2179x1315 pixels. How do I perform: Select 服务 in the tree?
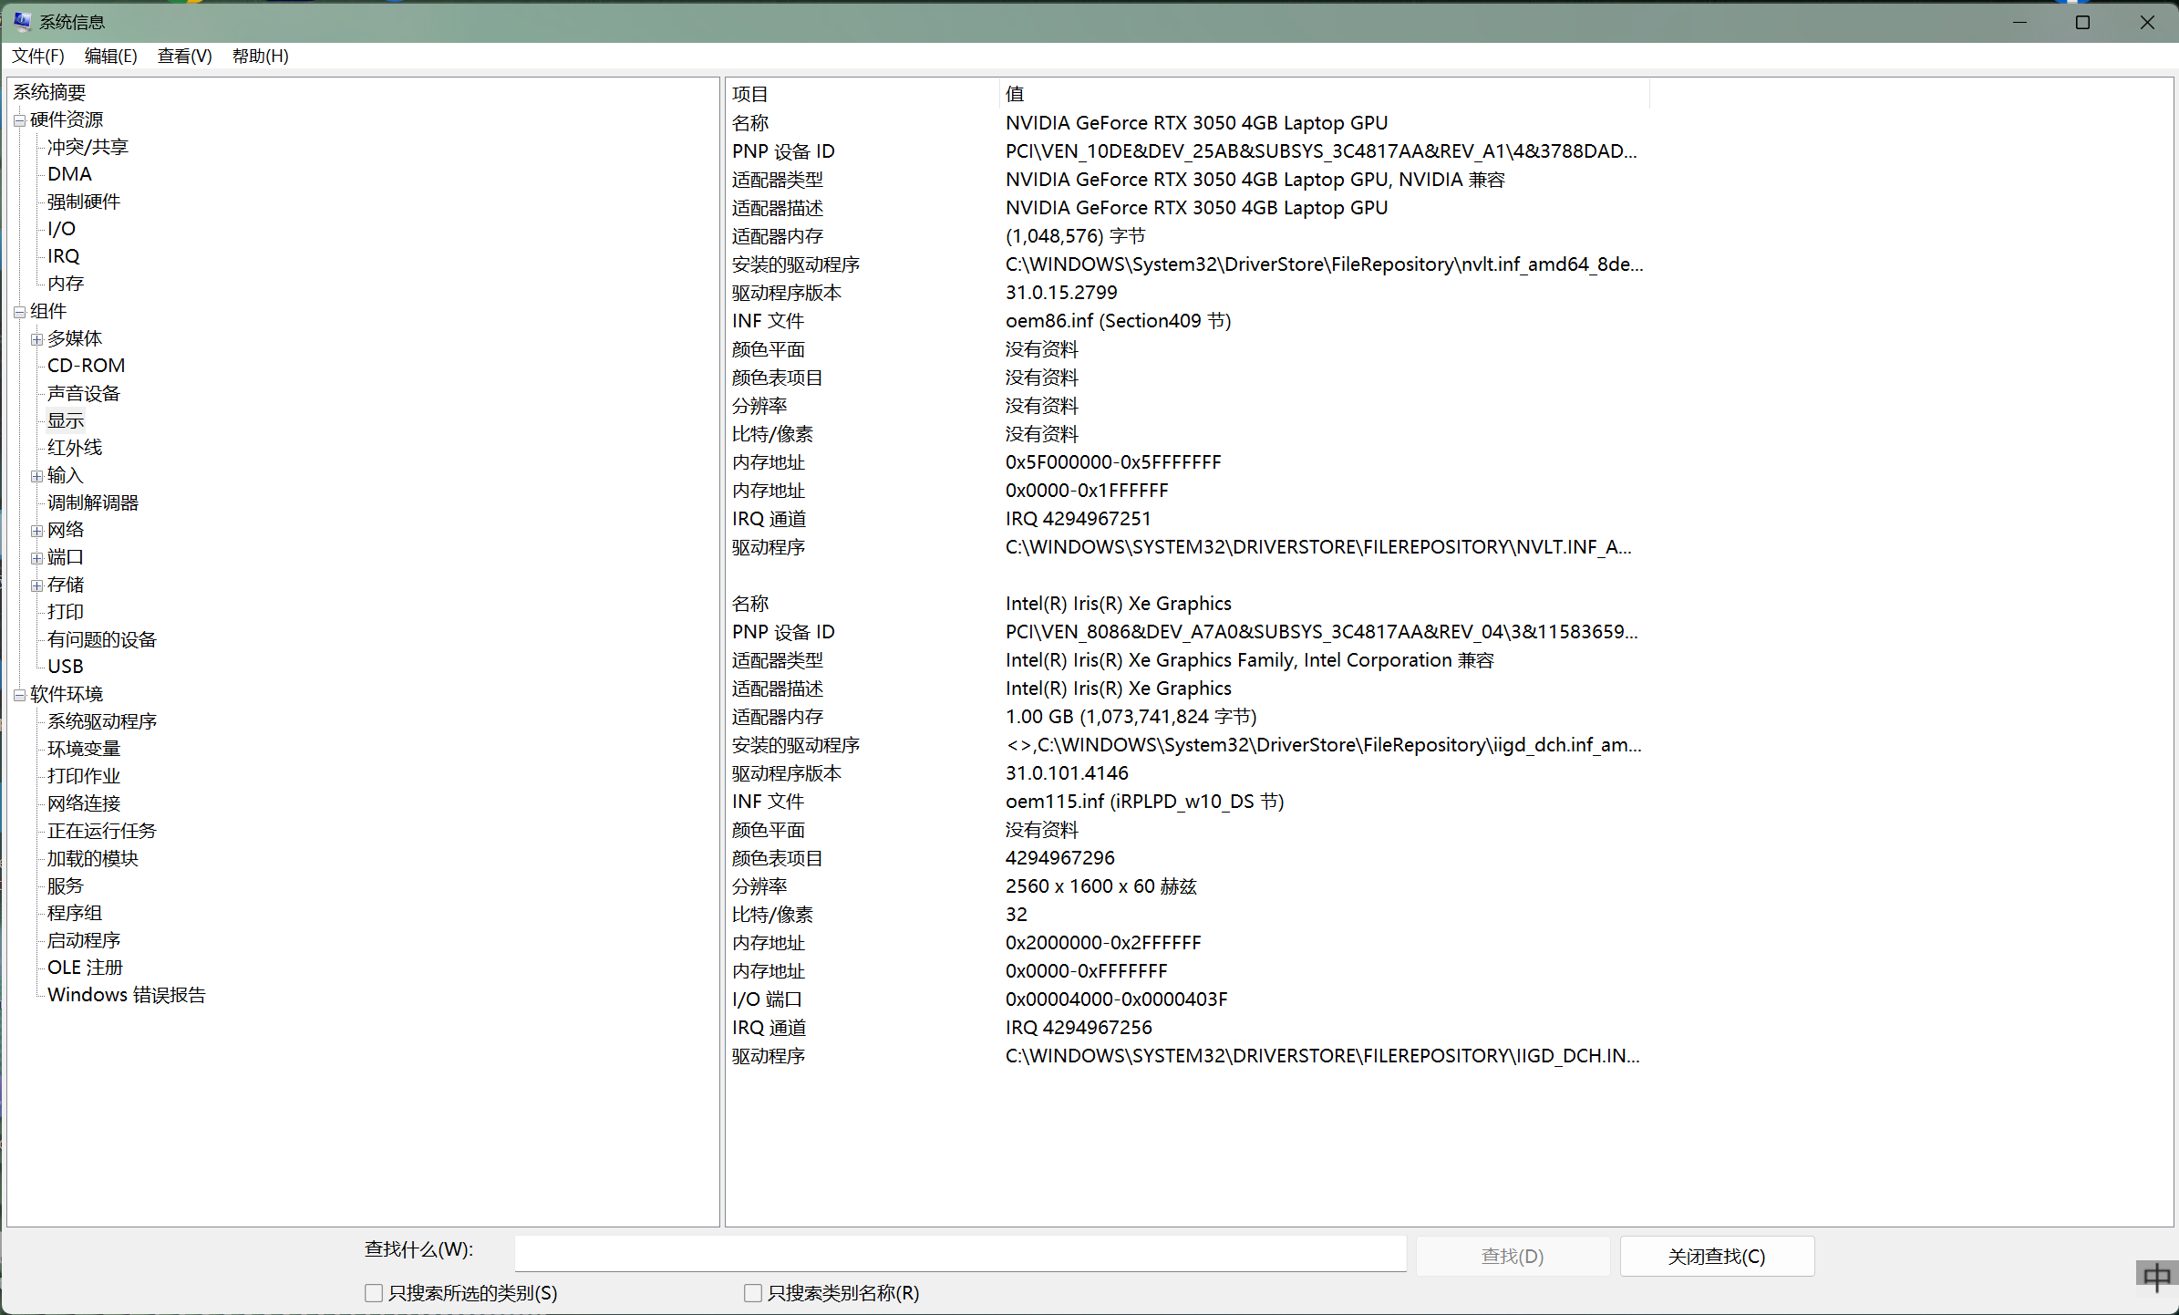pyautogui.click(x=65, y=885)
